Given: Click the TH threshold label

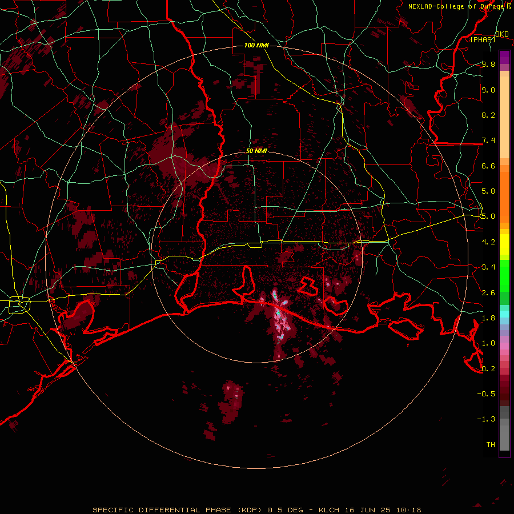Looking at the screenshot, I should pyautogui.click(x=491, y=445).
